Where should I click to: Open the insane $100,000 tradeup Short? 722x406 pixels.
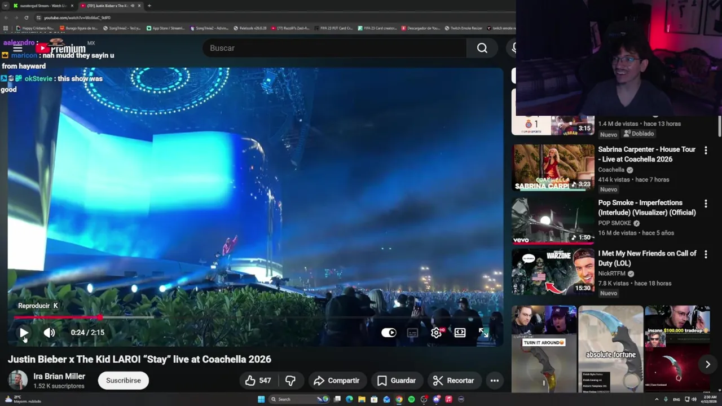pyautogui.click(x=677, y=348)
